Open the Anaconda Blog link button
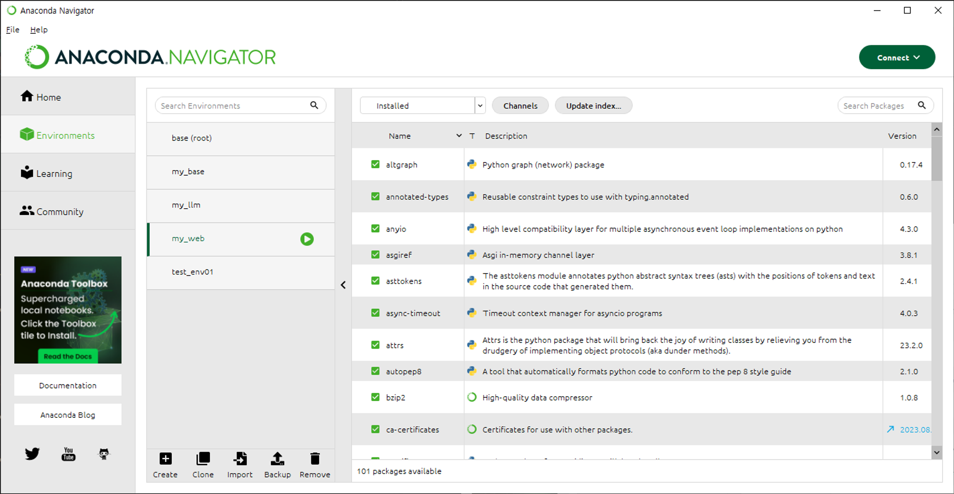This screenshot has width=954, height=494. pyautogui.click(x=68, y=414)
